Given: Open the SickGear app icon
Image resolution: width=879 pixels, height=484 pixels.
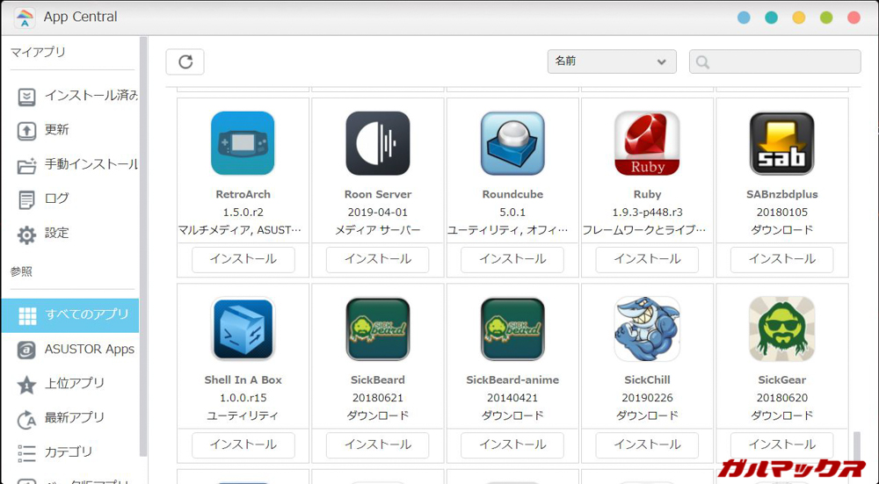Looking at the screenshot, I should (781, 329).
